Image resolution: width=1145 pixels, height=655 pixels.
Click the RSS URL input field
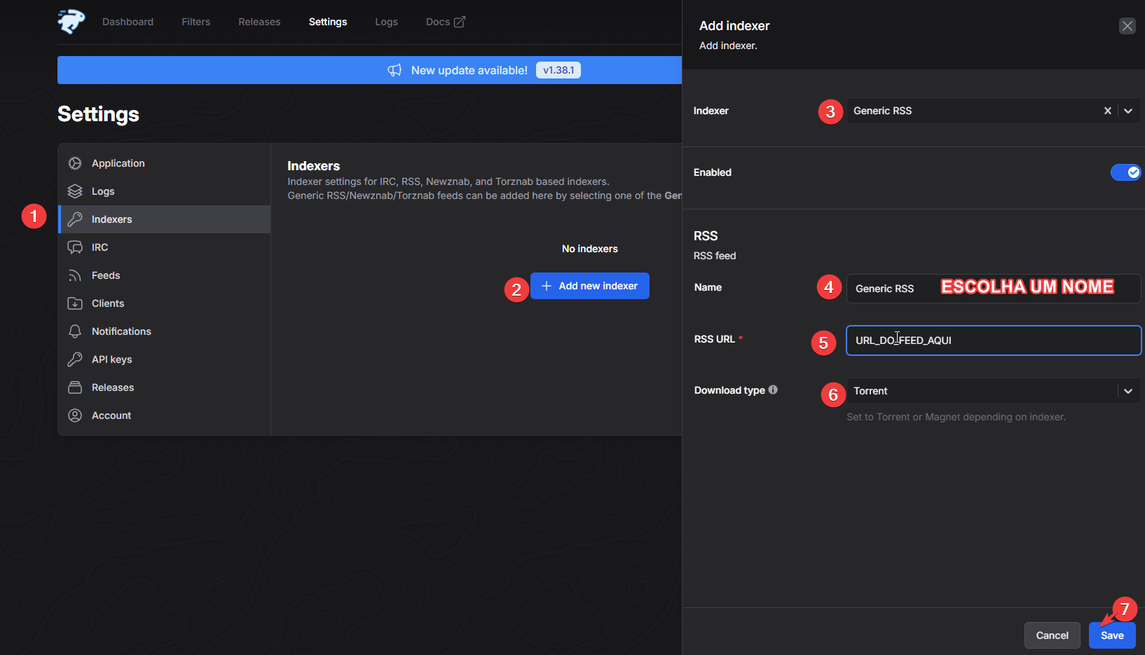[992, 340]
